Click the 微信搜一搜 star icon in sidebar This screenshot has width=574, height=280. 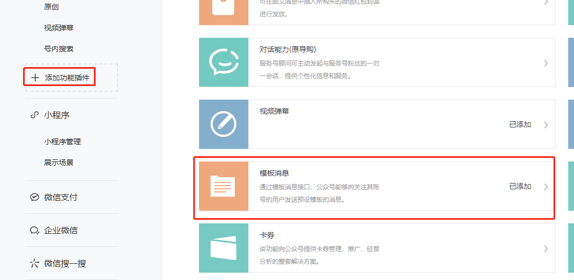(35, 263)
